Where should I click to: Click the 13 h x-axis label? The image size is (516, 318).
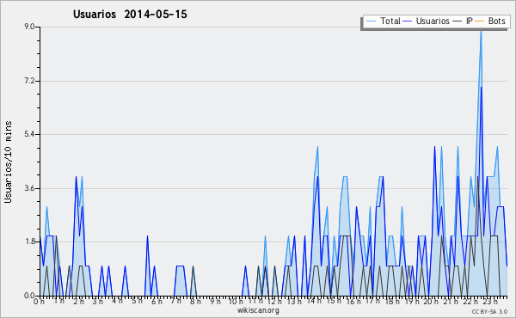[x=294, y=302]
